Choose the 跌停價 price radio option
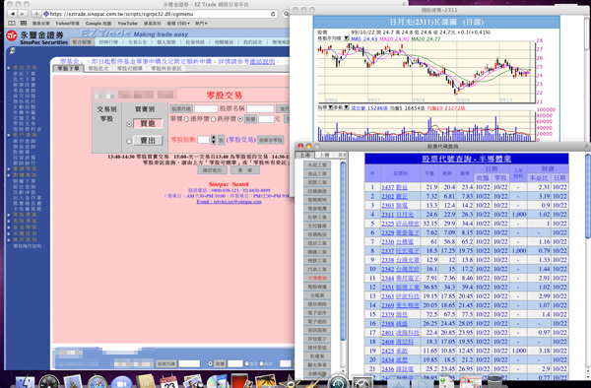Image resolution: width=591 pixels, height=388 pixels. [214, 119]
